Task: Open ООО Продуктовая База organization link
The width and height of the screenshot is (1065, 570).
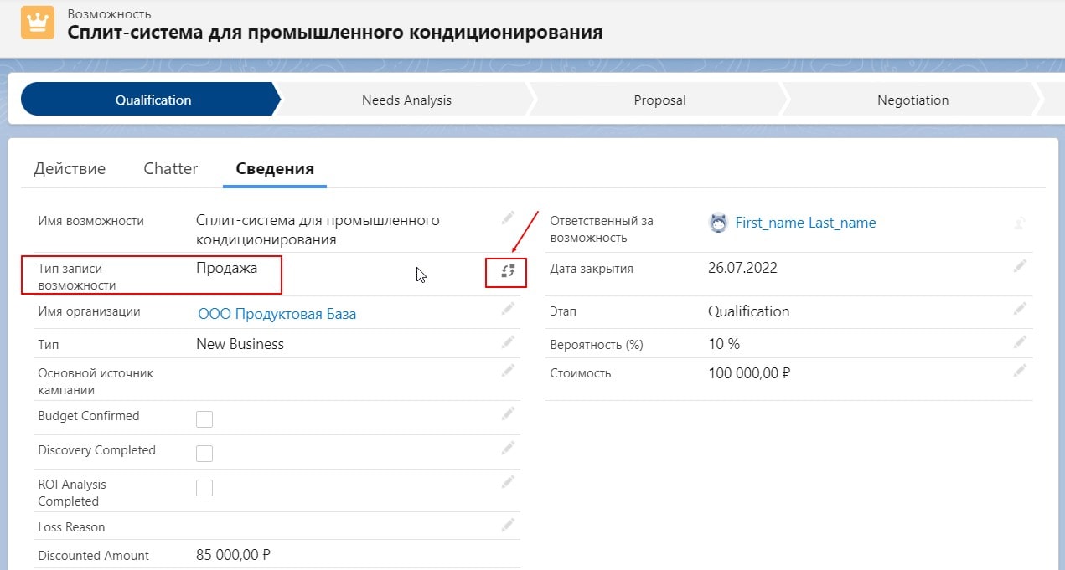Action: 277,315
